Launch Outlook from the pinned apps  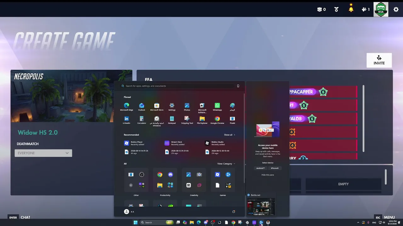(141, 107)
